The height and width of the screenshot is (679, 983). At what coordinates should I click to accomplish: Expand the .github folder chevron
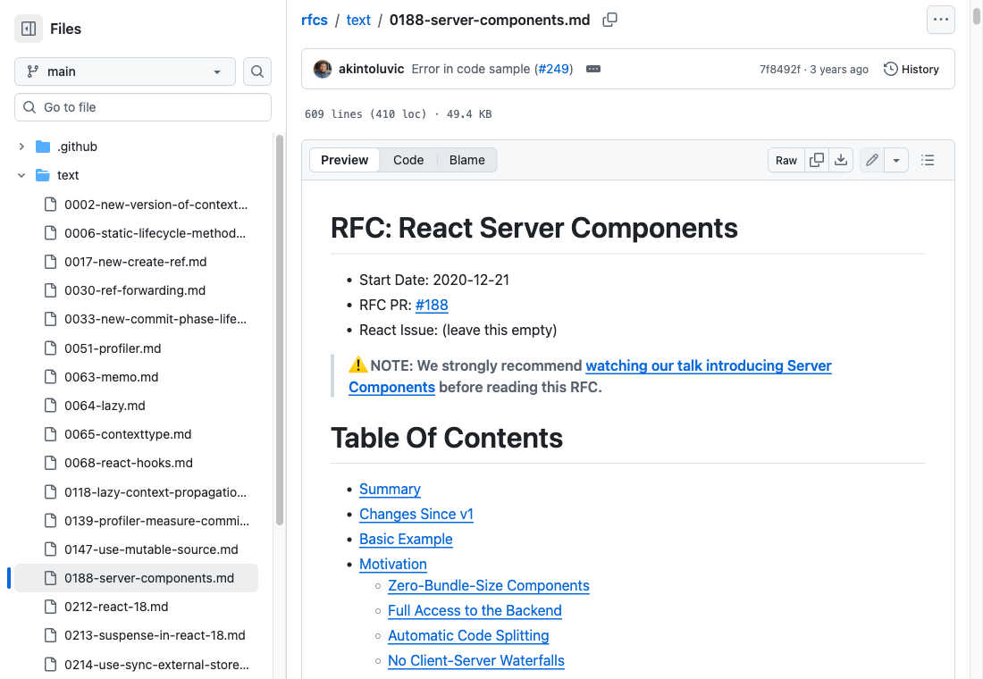[x=22, y=147]
